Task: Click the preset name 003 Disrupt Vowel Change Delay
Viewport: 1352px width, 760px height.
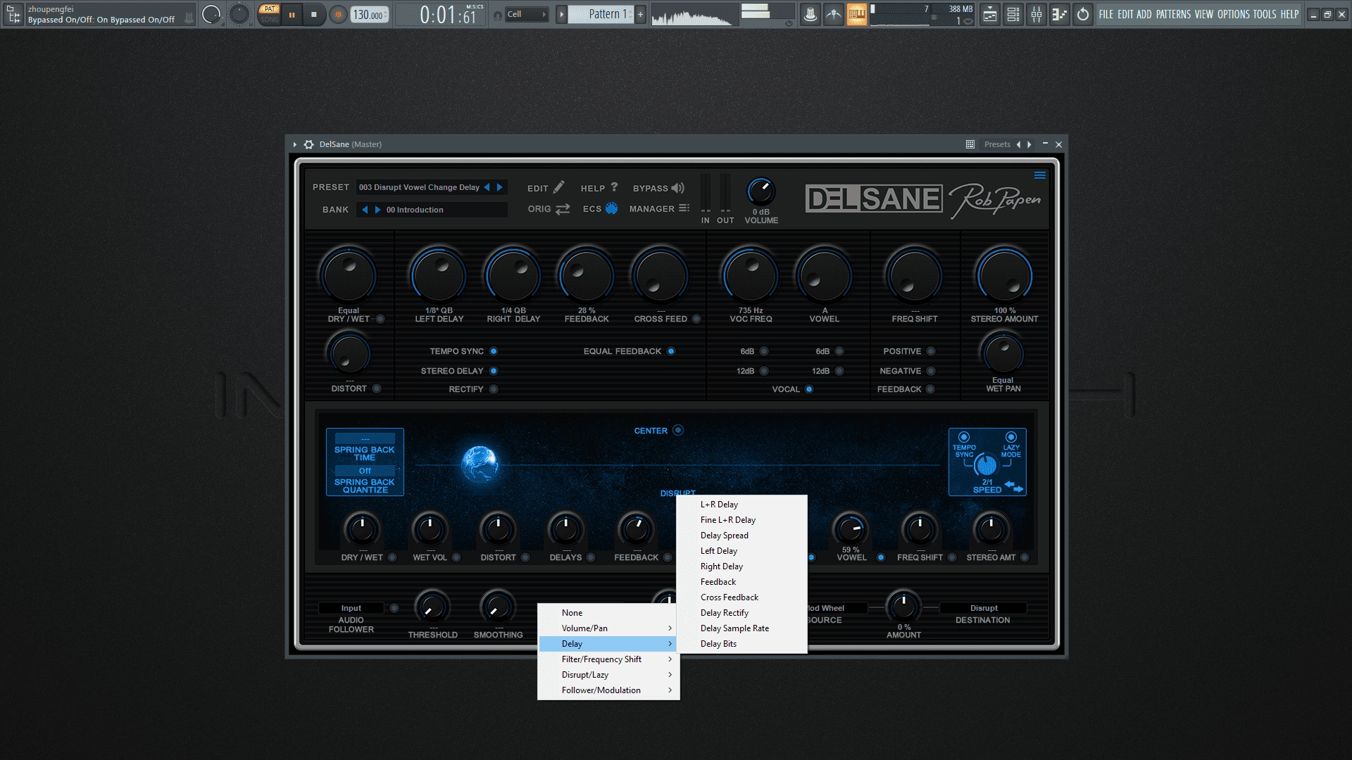Action: (x=419, y=187)
